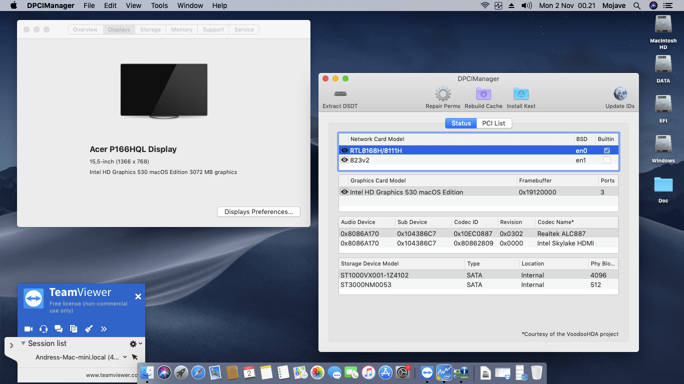Start video in the TeamViewer panel
The width and height of the screenshot is (684, 384).
[29, 329]
